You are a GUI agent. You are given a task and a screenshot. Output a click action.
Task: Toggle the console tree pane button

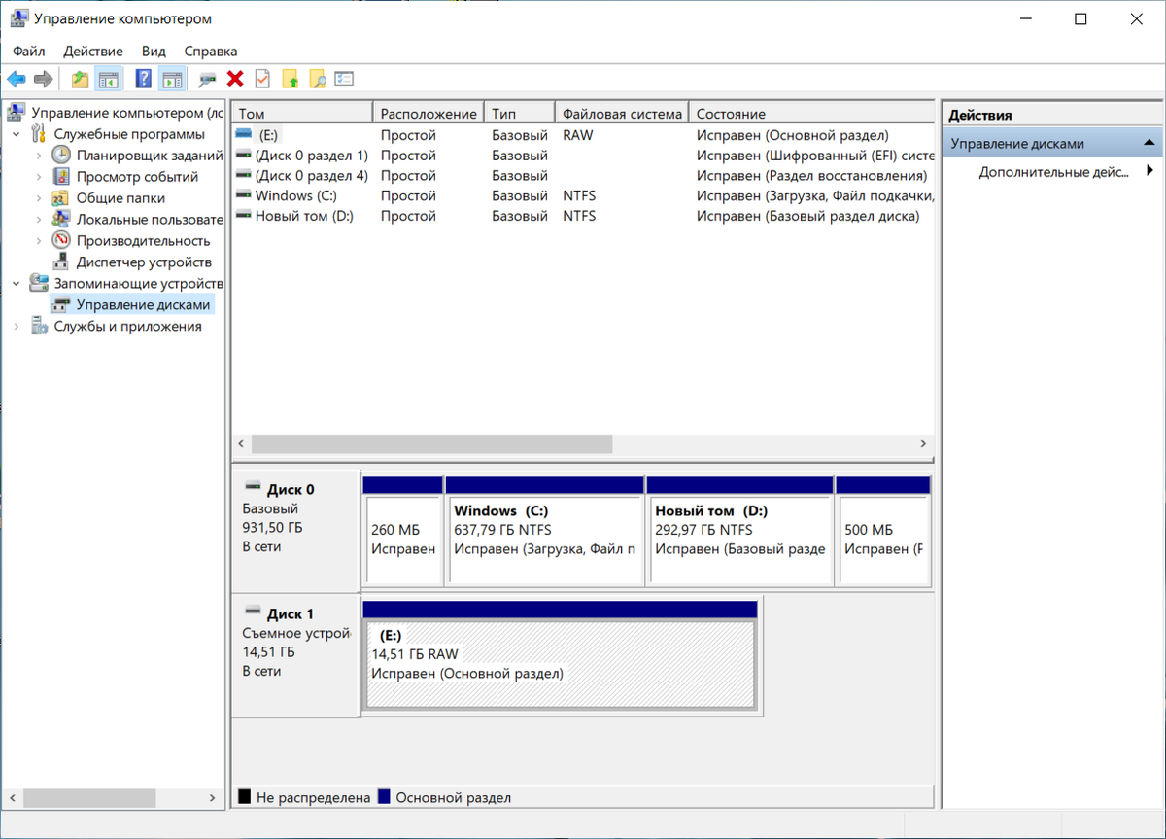point(109,79)
